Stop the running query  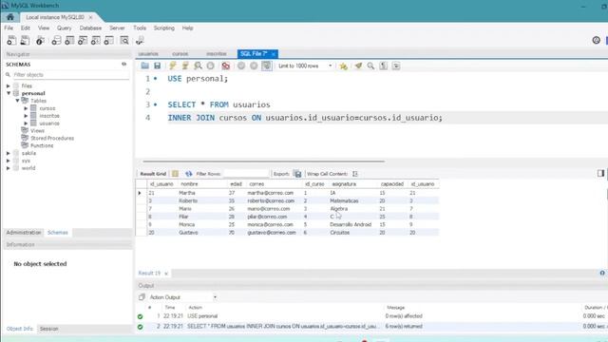[211, 66]
